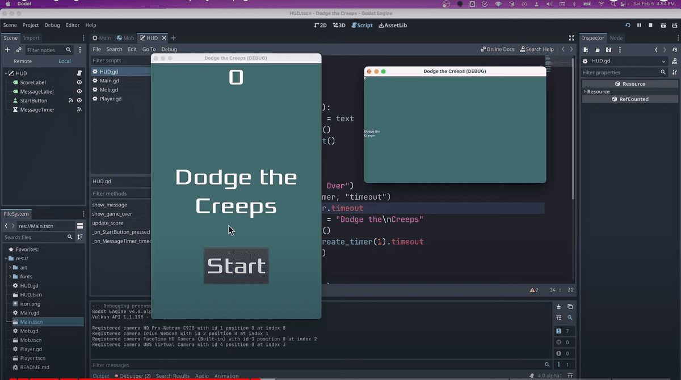Open the Mob scene tab

point(125,38)
